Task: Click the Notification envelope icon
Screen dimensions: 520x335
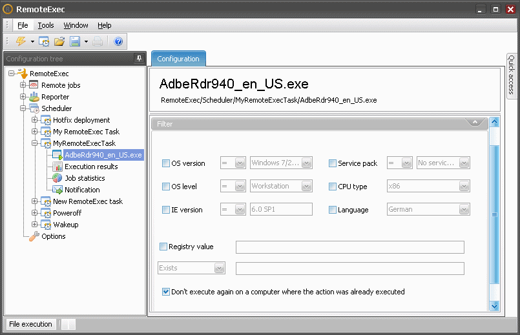Action: 57,190
